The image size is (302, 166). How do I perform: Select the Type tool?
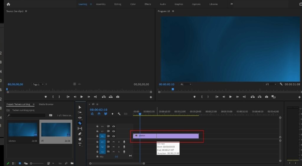click(x=80, y=144)
